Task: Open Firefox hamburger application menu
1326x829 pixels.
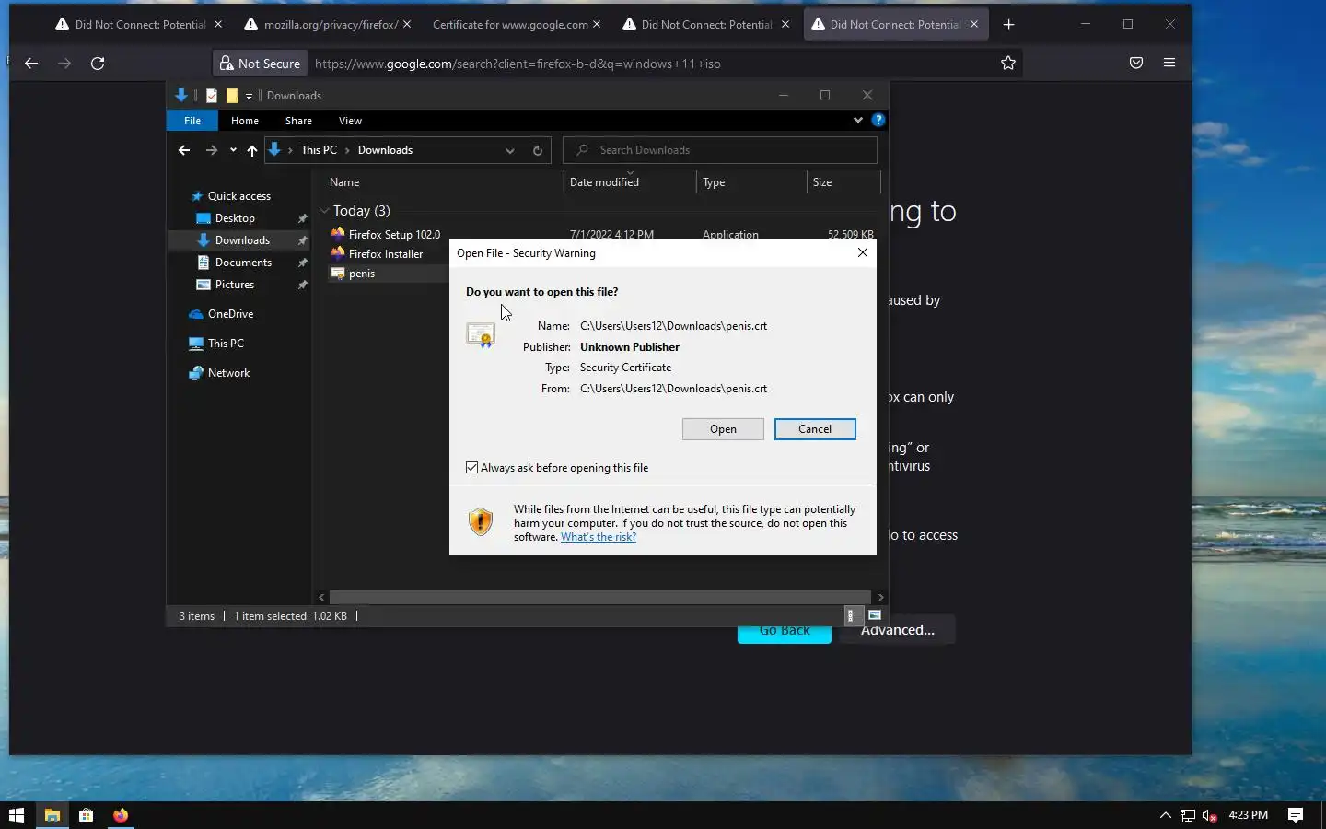Action: pos(1169,63)
